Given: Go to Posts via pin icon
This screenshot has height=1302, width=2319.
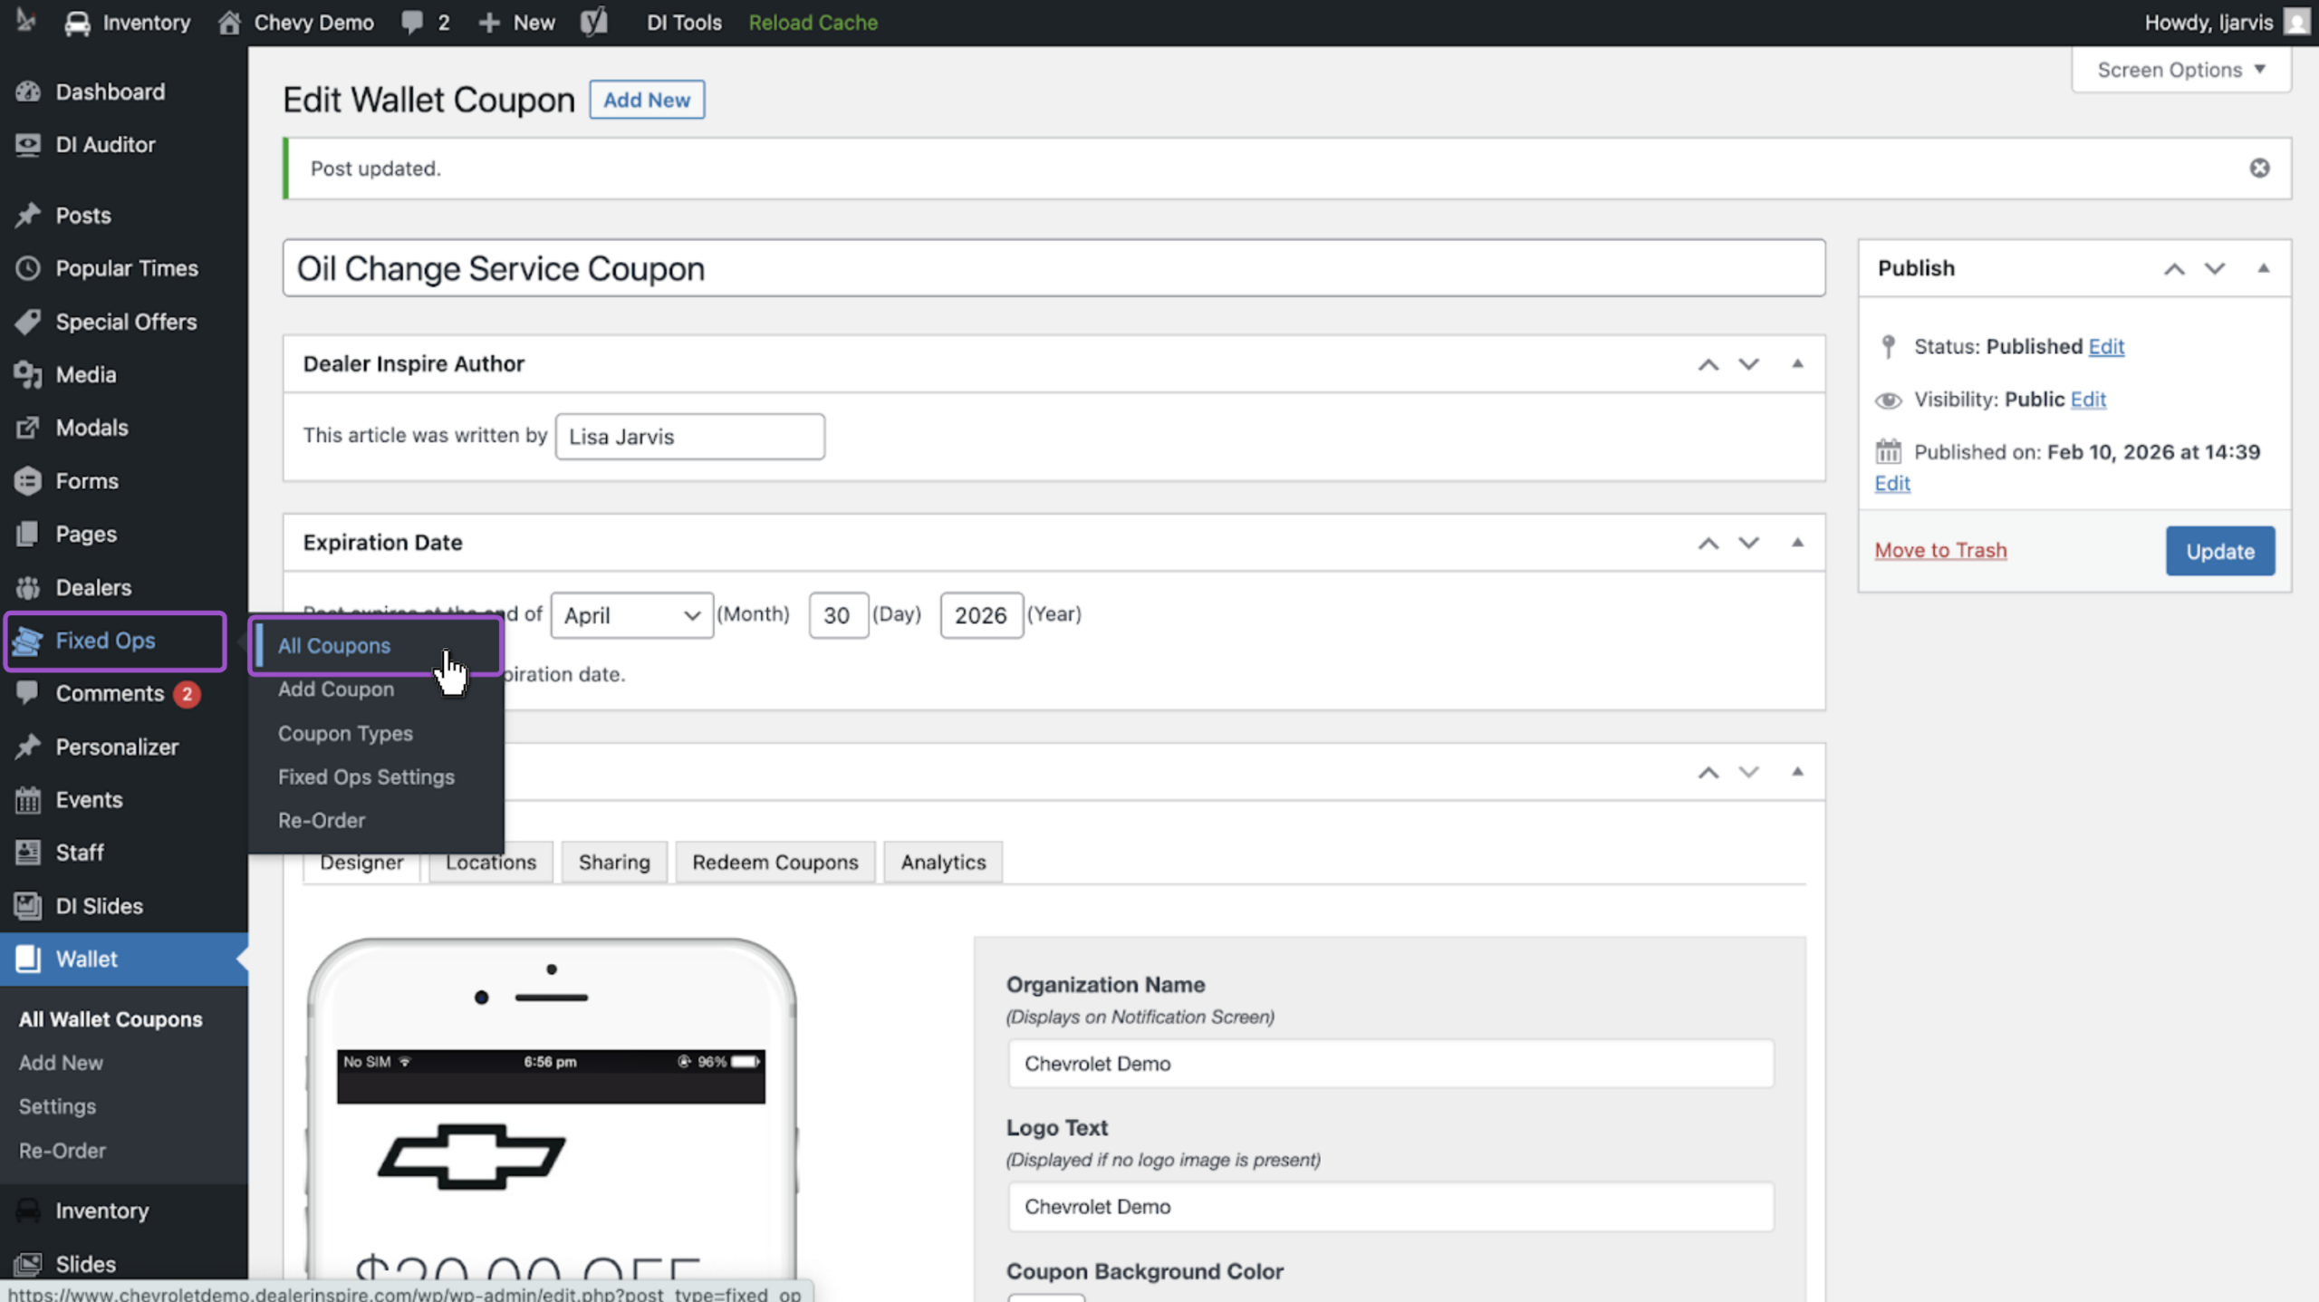Looking at the screenshot, I should 28,216.
